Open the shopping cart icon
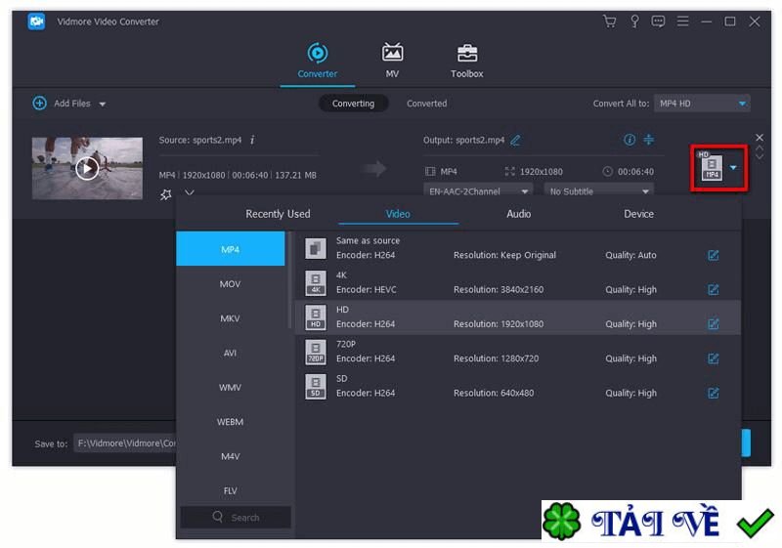This screenshot has width=782, height=548. 609,21
